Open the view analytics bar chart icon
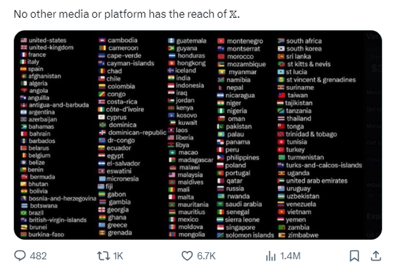Image resolution: width=394 pixels, height=270 pixels. (271, 256)
